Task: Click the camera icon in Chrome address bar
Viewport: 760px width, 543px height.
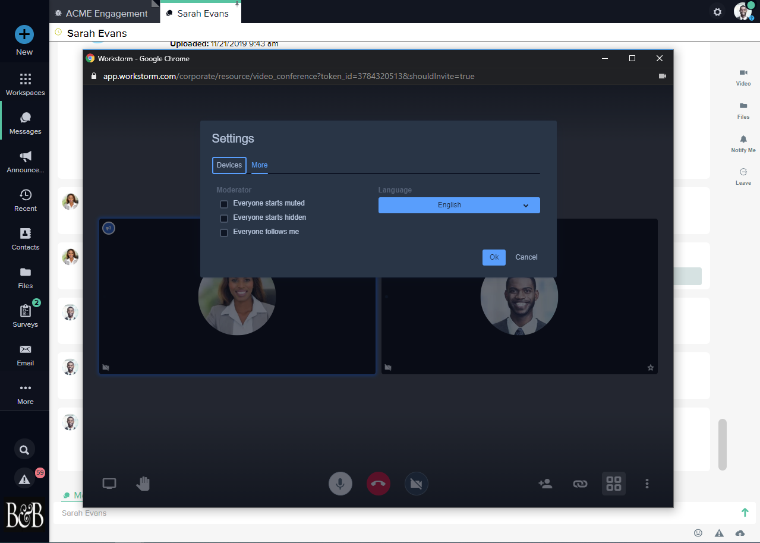Action: [x=663, y=76]
